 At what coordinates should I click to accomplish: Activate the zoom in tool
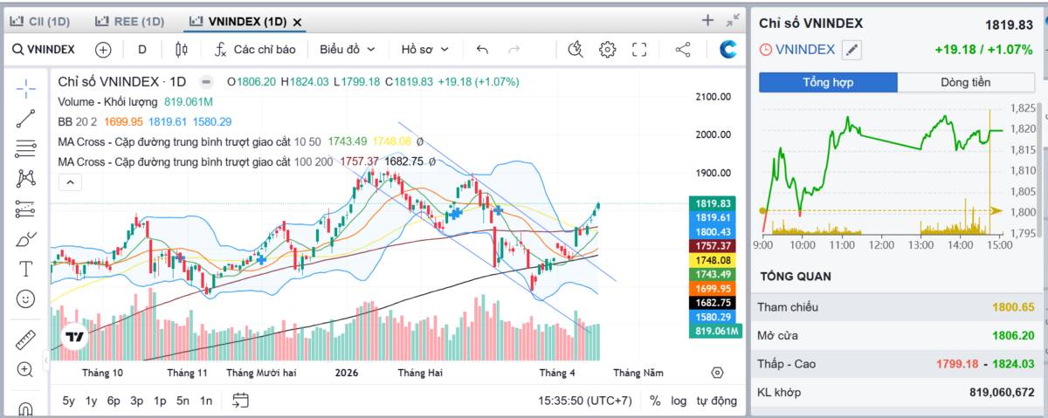[x=25, y=370]
